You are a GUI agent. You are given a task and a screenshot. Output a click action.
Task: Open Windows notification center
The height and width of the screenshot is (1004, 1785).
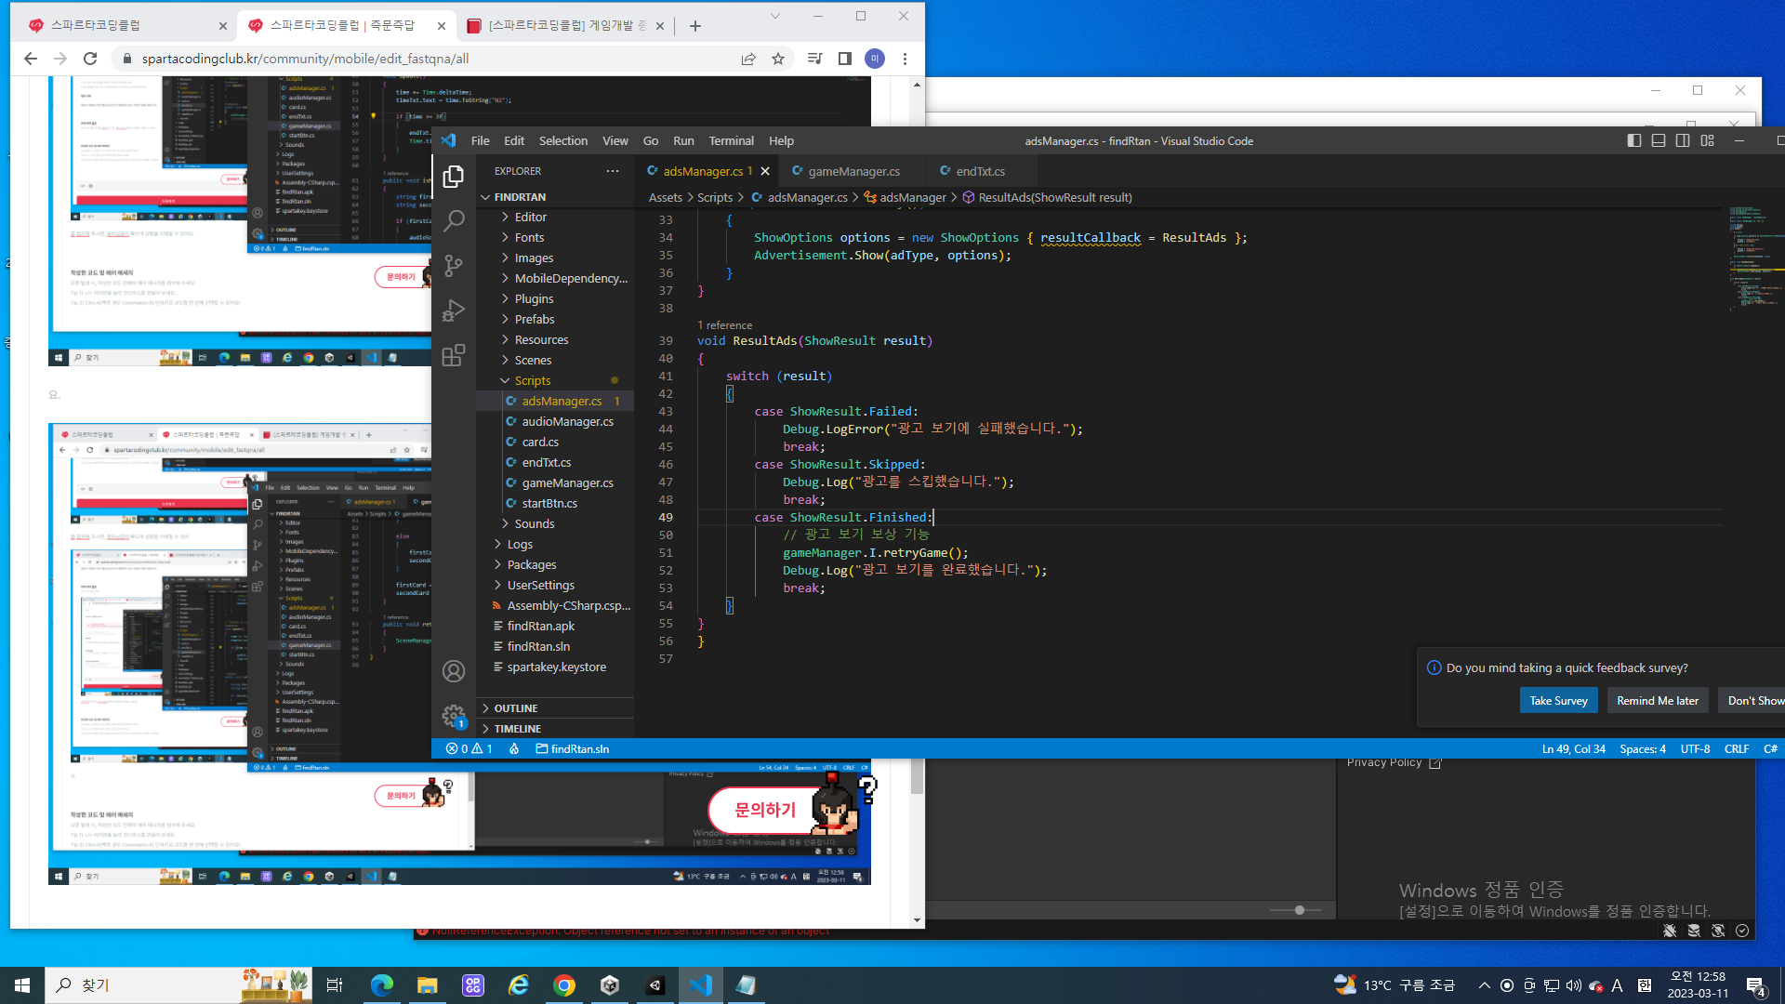pos(1756,985)
